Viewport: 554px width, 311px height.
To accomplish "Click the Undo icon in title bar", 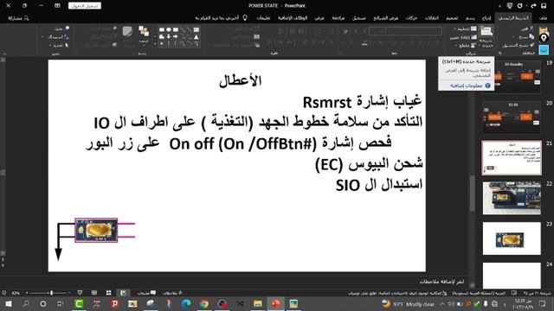I will coord(519,6).
